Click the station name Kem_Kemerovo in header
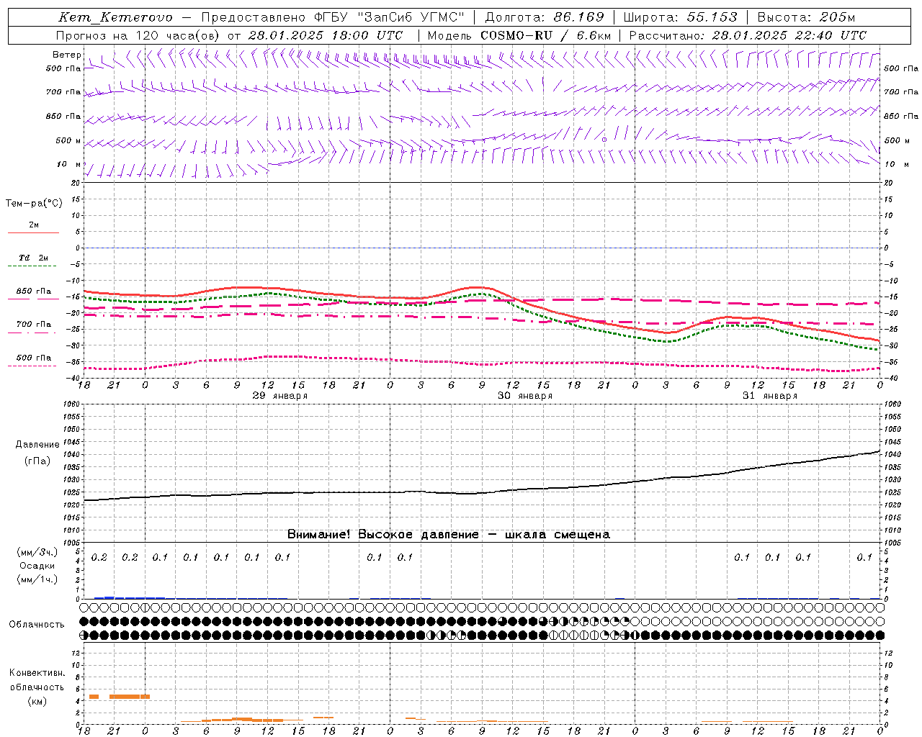This screenshot has height=737, width=922. (115, 18)
